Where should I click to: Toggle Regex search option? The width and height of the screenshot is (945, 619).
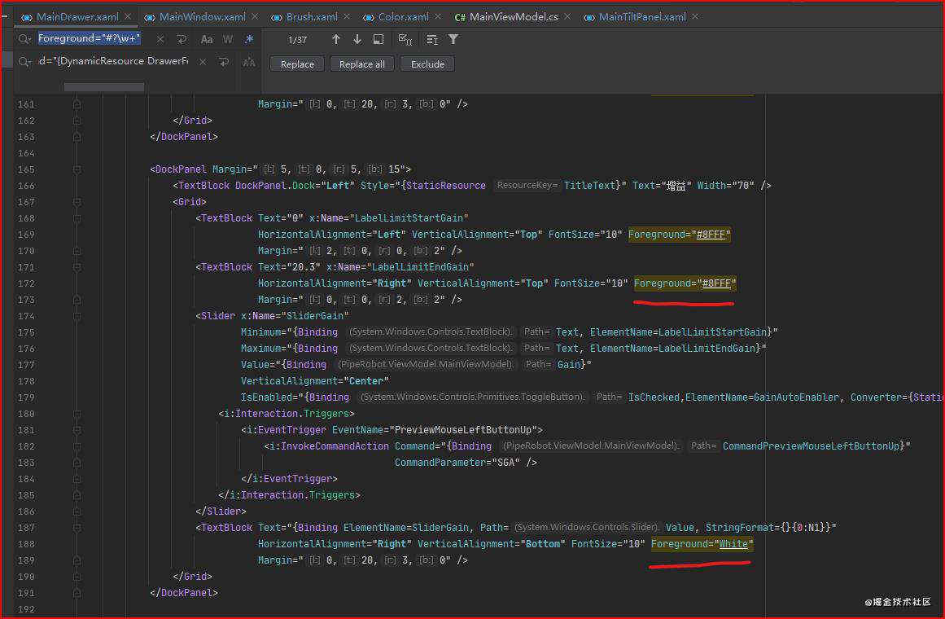pos(249,39)
